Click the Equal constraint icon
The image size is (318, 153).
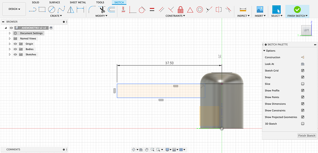152,10
